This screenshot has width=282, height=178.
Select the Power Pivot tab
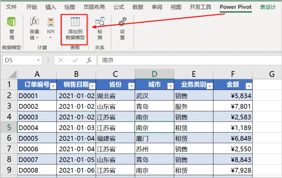coord(236,7)
